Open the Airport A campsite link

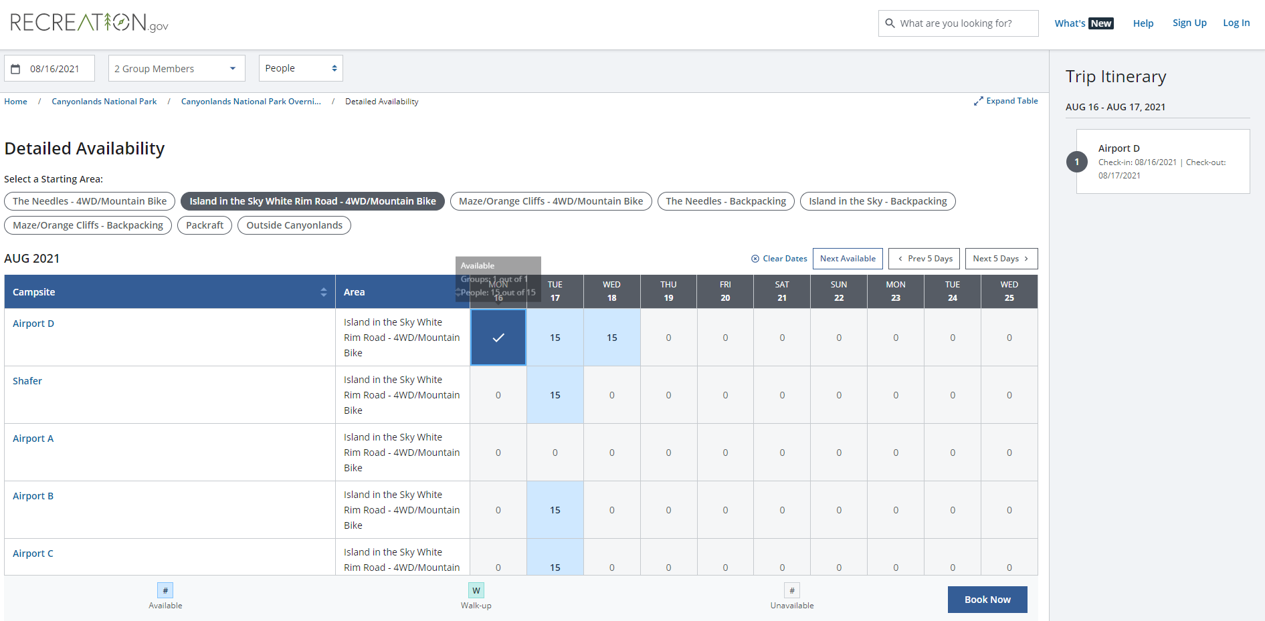[33, 439]
